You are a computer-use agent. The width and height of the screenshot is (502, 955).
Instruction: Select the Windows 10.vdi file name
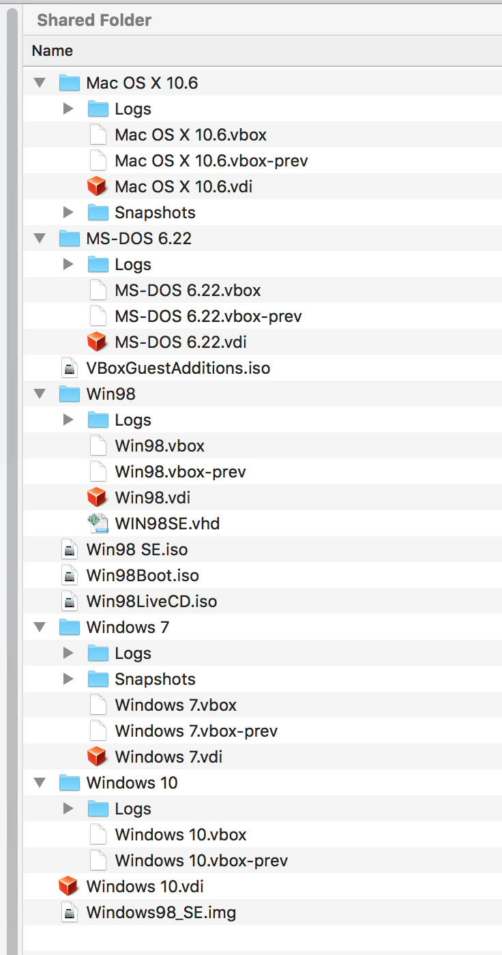coord(145,887)
